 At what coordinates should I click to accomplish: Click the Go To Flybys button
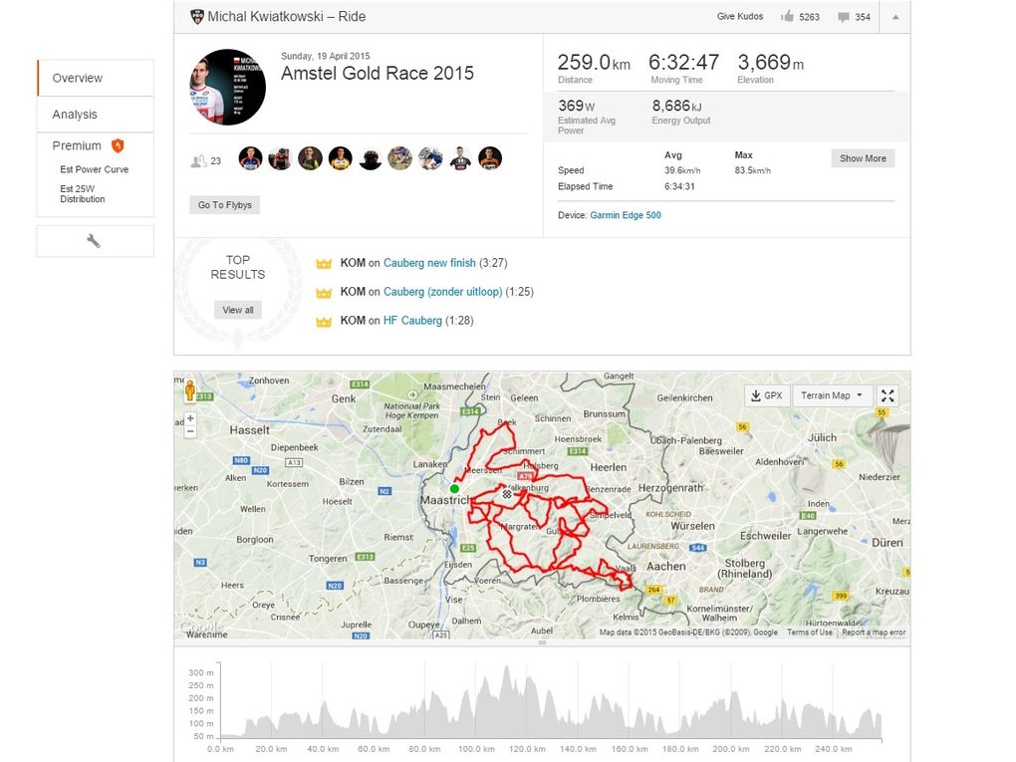(225, 205)
